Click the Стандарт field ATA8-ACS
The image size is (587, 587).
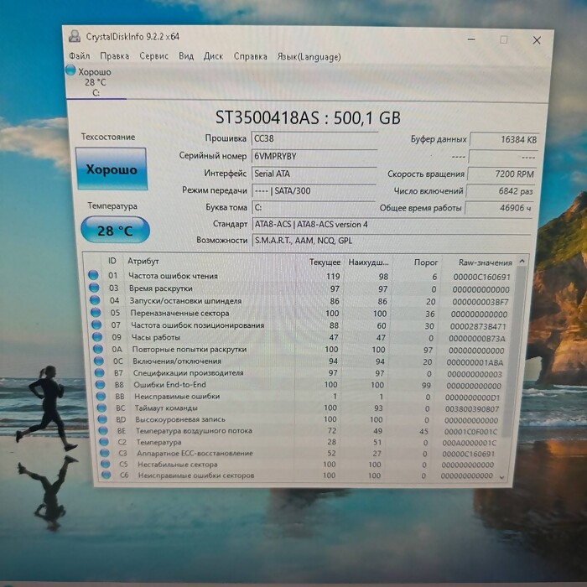coord(392,224)
